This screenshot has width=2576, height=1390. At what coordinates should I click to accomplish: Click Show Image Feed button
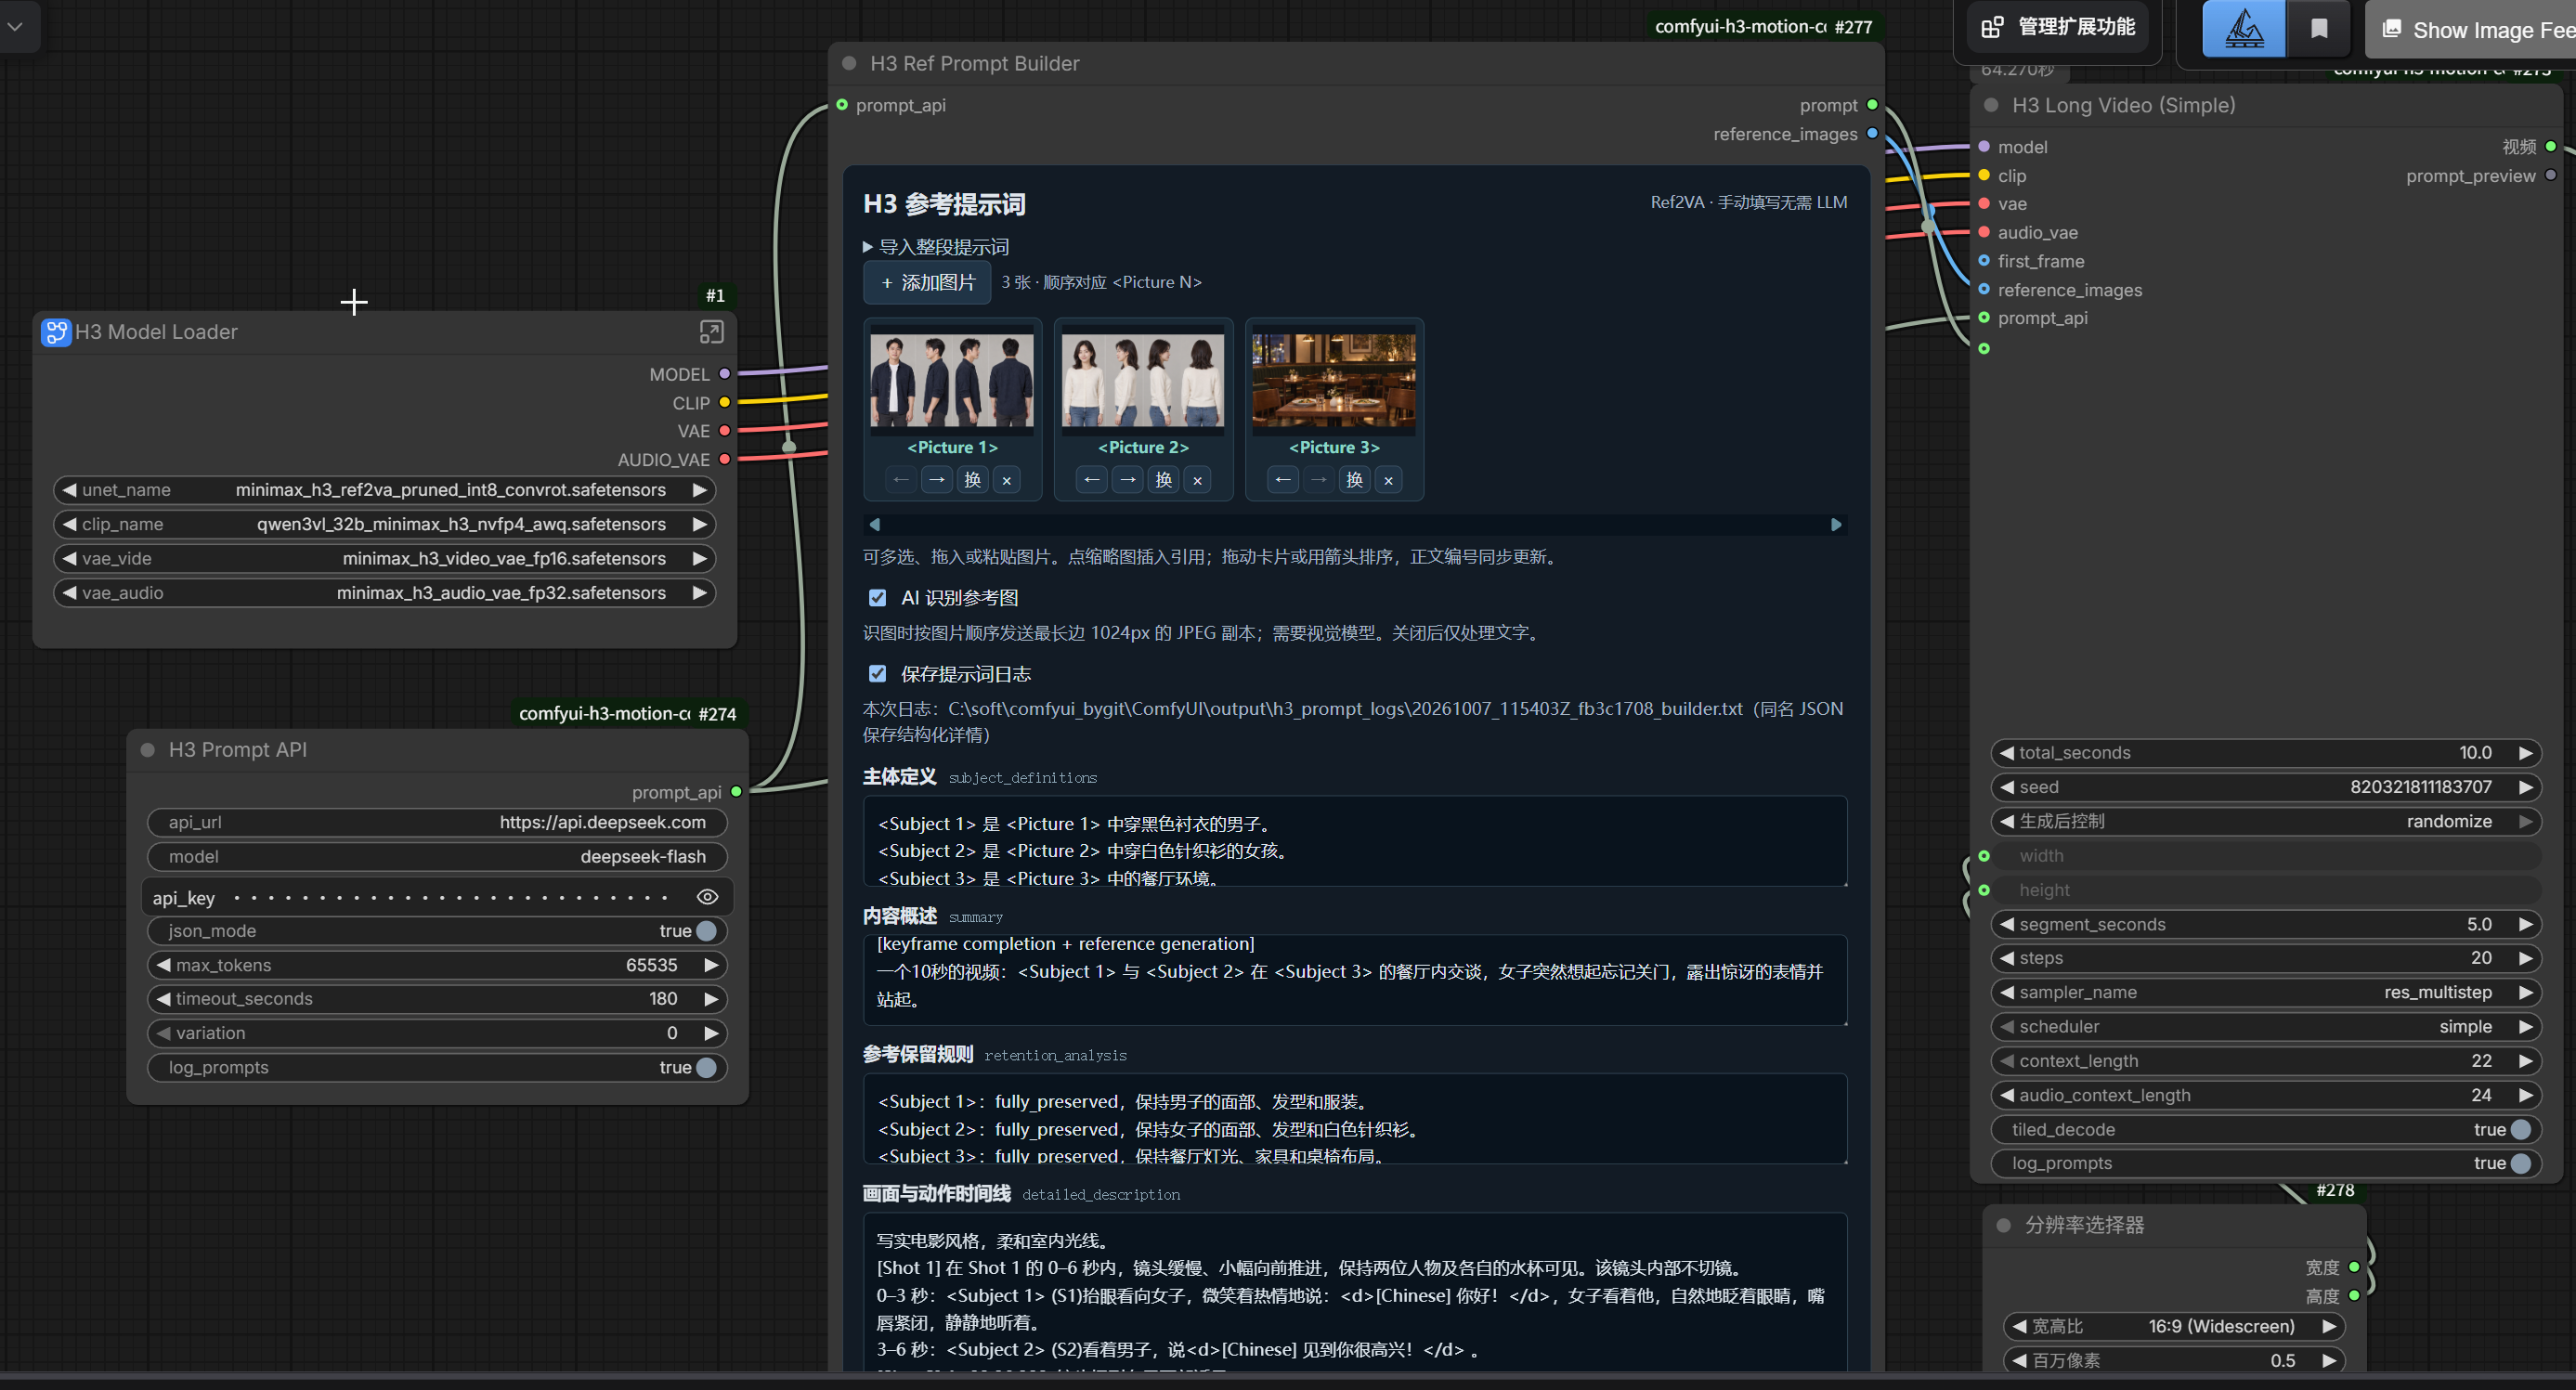(2470, 29)
